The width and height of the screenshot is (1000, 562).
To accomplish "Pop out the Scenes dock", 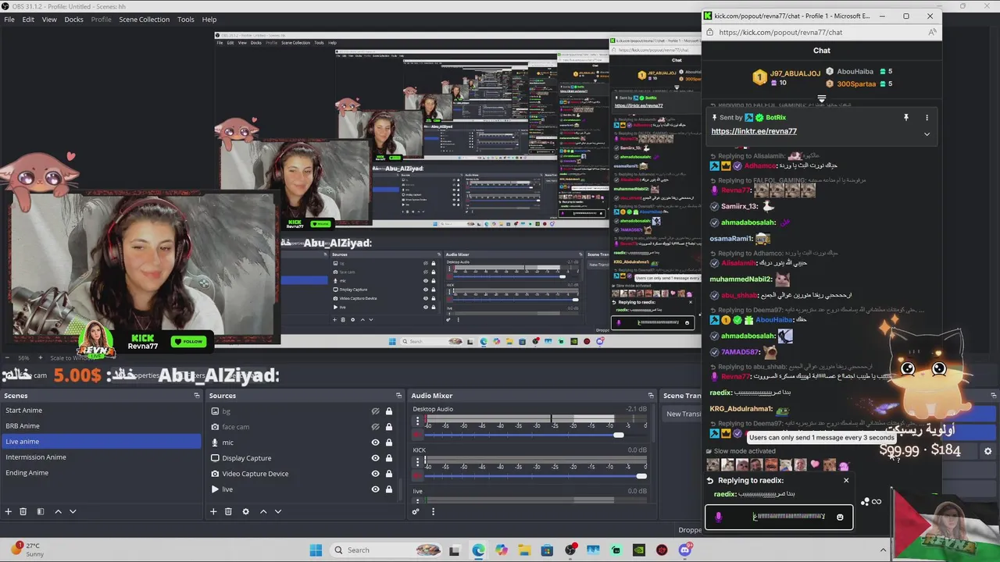I will (197, 396).
